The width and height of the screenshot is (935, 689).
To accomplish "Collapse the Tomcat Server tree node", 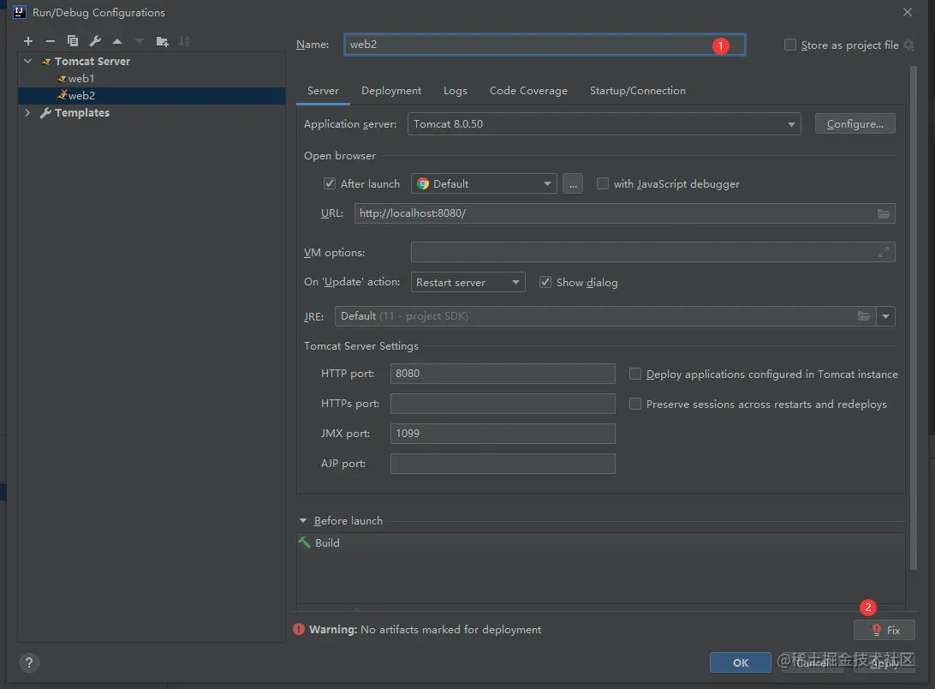I will [x=27, y=61].
